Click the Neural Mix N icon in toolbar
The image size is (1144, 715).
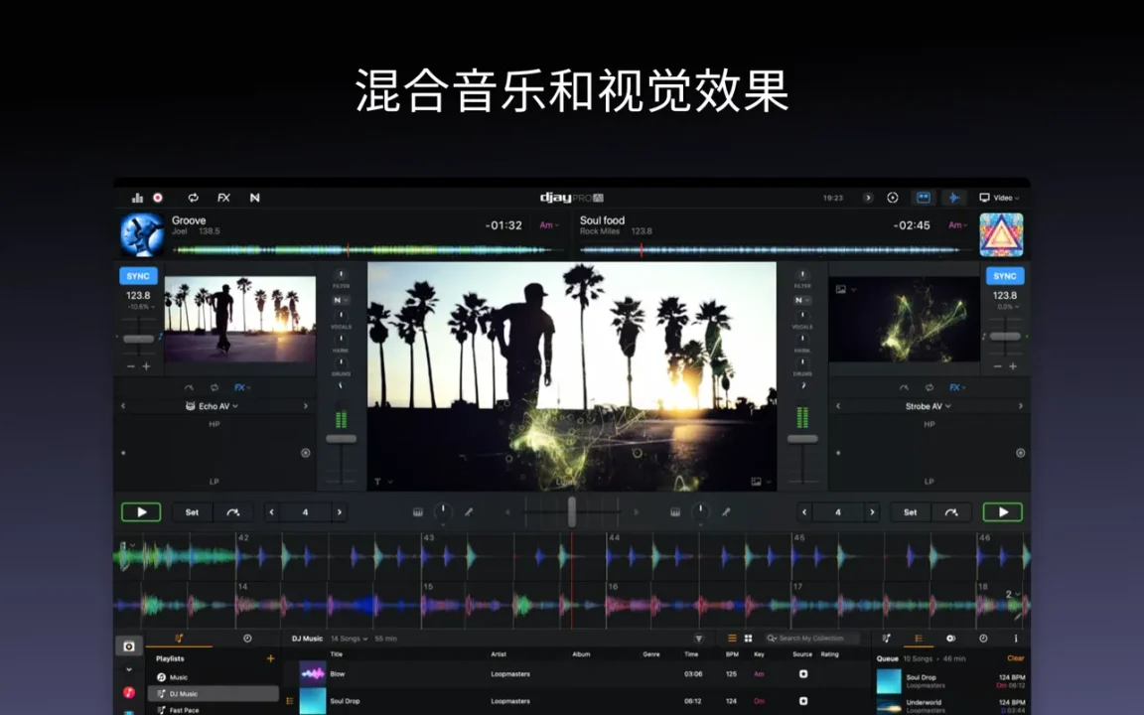254,198
